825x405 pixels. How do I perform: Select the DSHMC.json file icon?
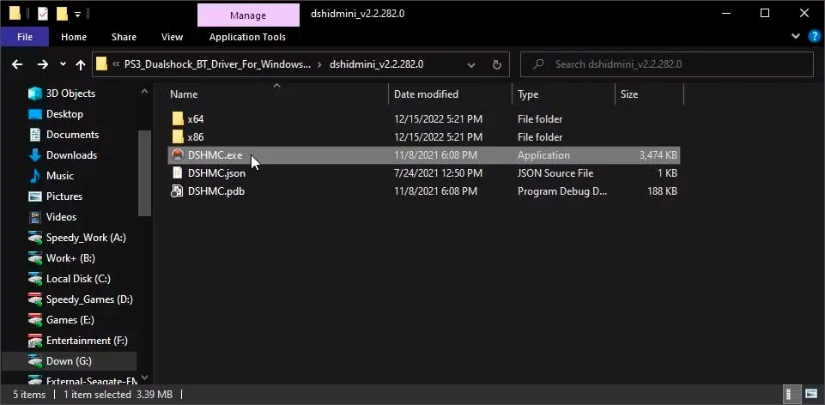point(178,173)
